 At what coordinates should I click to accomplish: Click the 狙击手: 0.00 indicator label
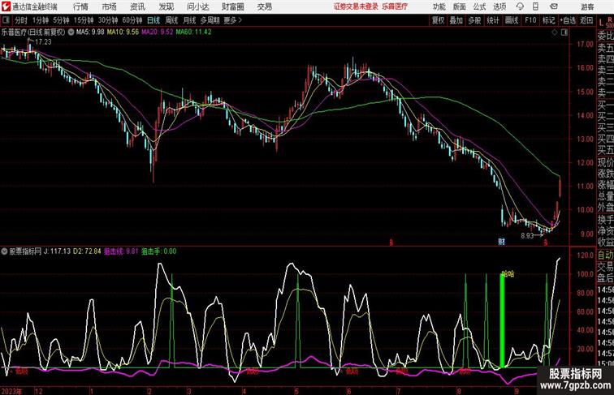tap(158, 251)
